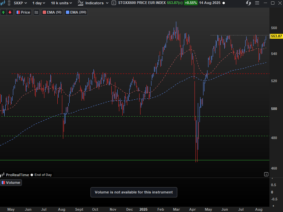Screen dimensions: 283x212
Task: Click the Price color swatch
Action: pyautogui.click(x=18, y=12)
